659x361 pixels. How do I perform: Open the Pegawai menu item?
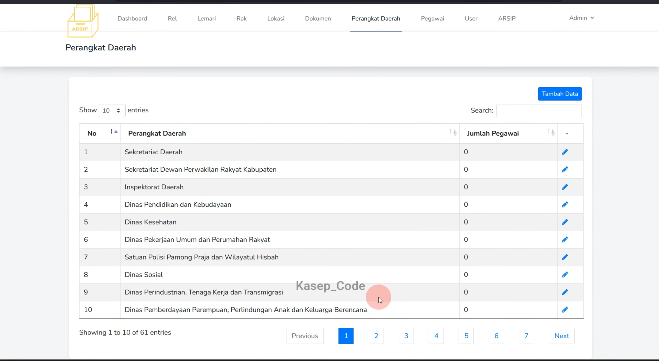pos(432,19)
